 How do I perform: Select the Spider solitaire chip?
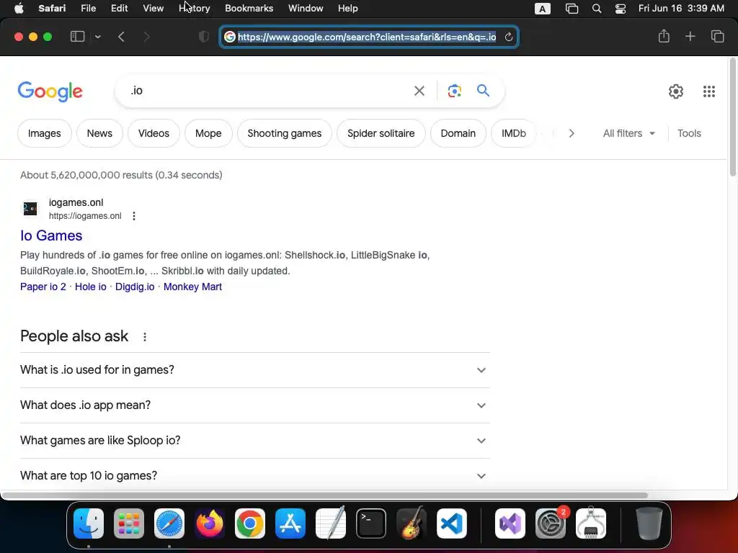click(381, 133)
